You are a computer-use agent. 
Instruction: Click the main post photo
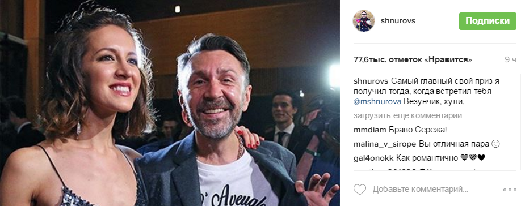[170, 103]
